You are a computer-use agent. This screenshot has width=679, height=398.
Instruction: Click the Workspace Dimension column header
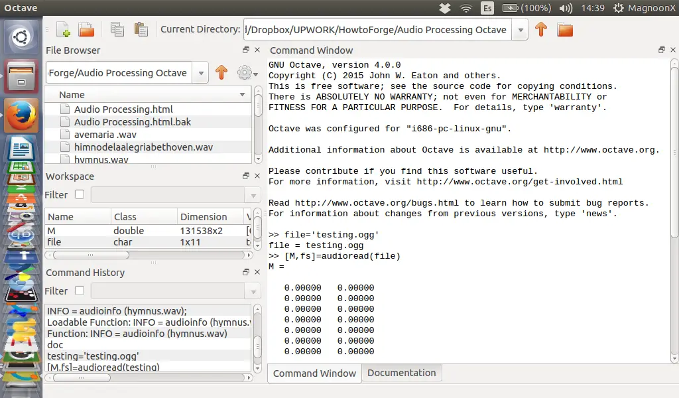click(x=210, y=216)
